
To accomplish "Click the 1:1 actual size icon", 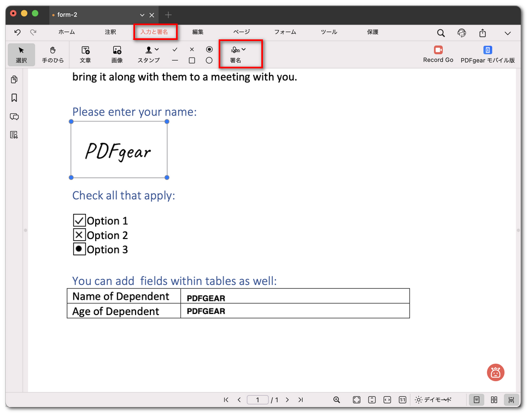I will 402,400.
